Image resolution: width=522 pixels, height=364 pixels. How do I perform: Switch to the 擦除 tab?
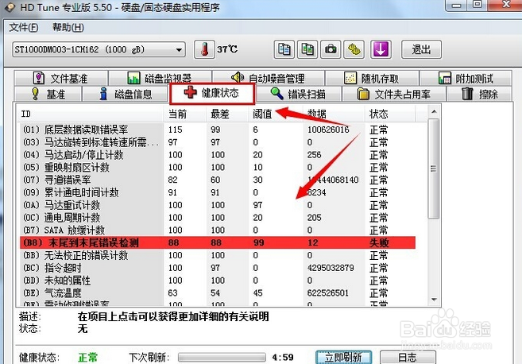click(480, 94)
